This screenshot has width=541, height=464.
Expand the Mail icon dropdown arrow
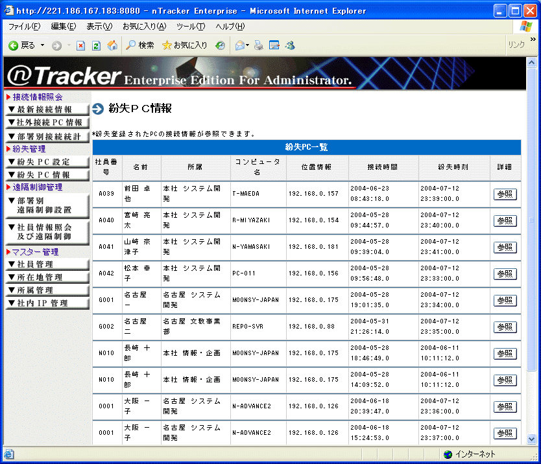(x=248, y=45)
